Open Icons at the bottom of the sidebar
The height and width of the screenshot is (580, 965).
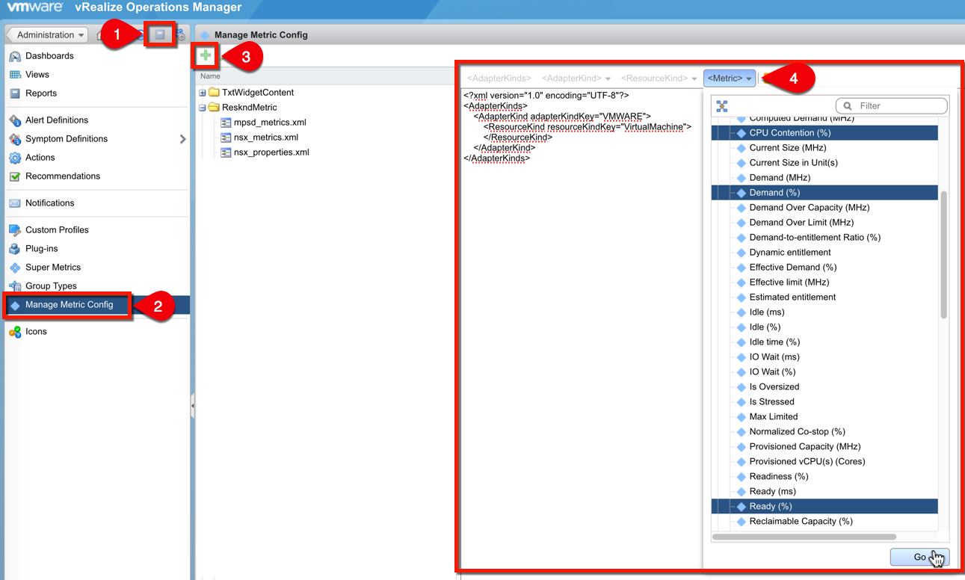[x=15, y=331]
